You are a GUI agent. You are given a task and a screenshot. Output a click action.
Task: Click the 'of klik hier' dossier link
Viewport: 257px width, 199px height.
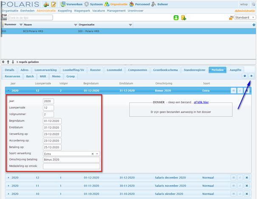point(201,102)
